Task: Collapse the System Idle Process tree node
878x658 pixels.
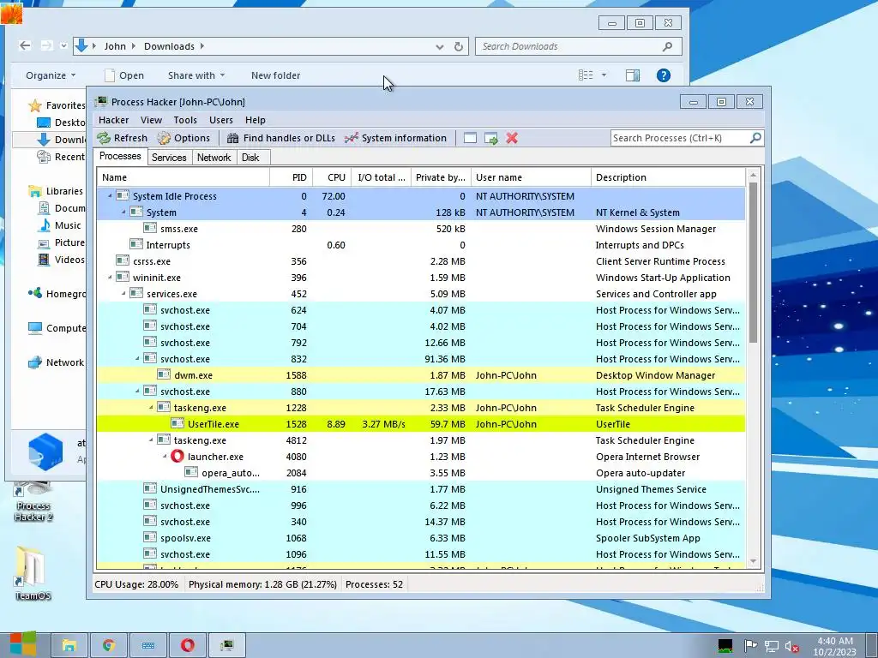Action: (x=110, y=196)
